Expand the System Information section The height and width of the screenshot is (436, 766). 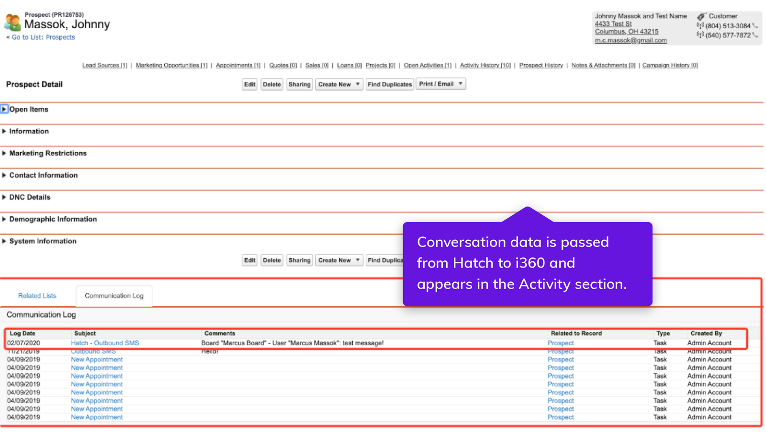(4, 241)
